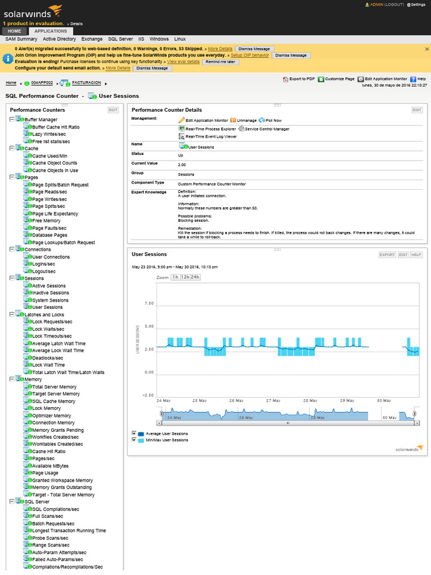The image size is (431, 575).
Task: Open the SQL Server menu item
Action: [120, 39]
